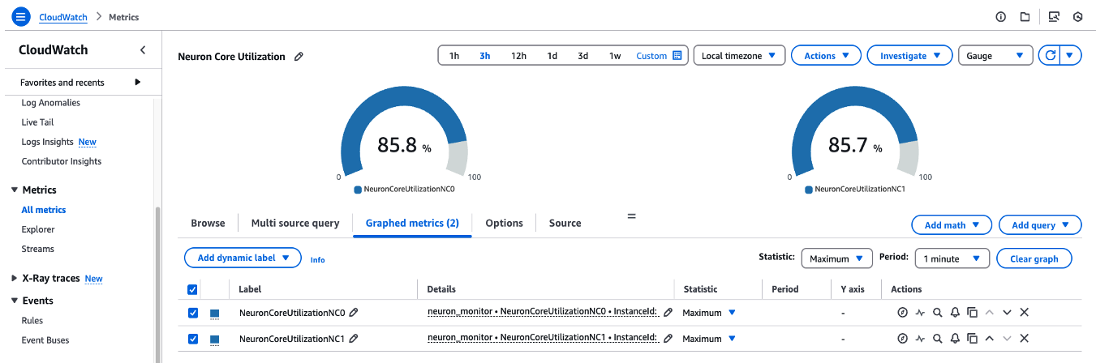Switch to the Options tab

tap(504, 223)
